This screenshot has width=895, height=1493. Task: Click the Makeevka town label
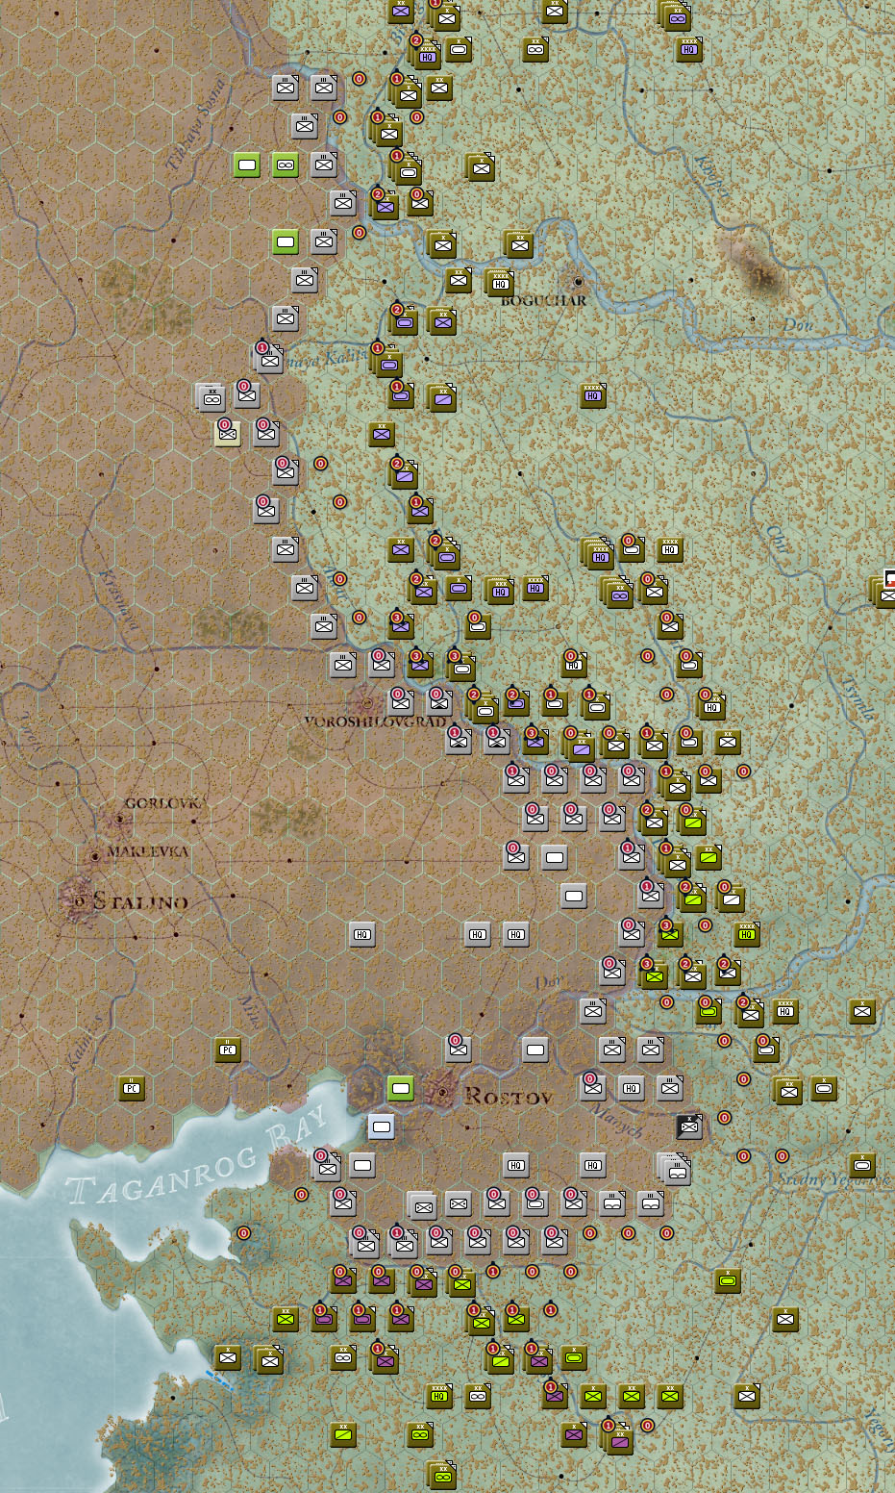(x=147, y=851)
